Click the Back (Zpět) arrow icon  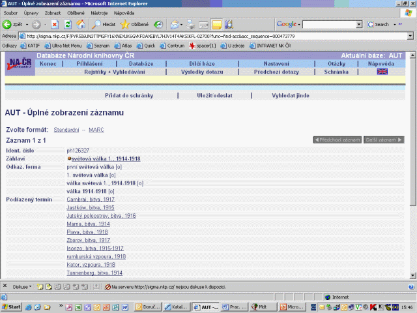pos(7,25)
